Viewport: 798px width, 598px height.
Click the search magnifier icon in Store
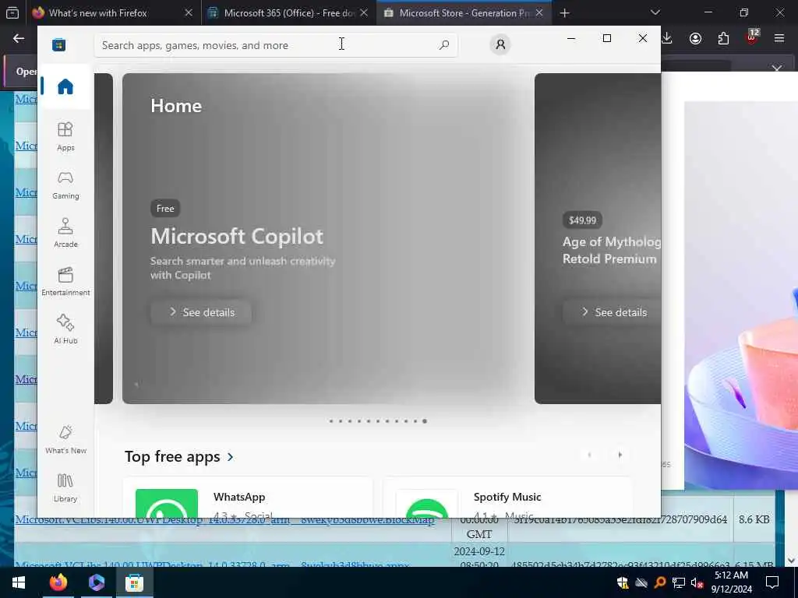(x=443, y=44)
